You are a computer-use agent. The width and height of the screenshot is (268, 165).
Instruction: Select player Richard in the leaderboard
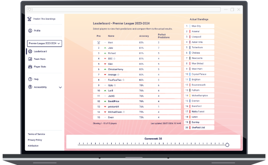click(x=137, y=53)
